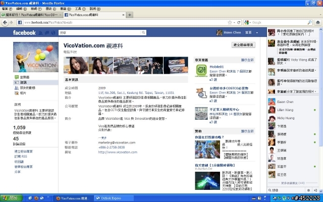Open notifications globe icon in Facebook header
This screenshot has width=323, height=202.
(53, 32)
